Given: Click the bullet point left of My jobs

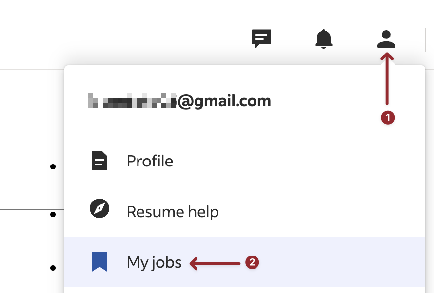Looking at the screenshot, I should coord(53,267).
